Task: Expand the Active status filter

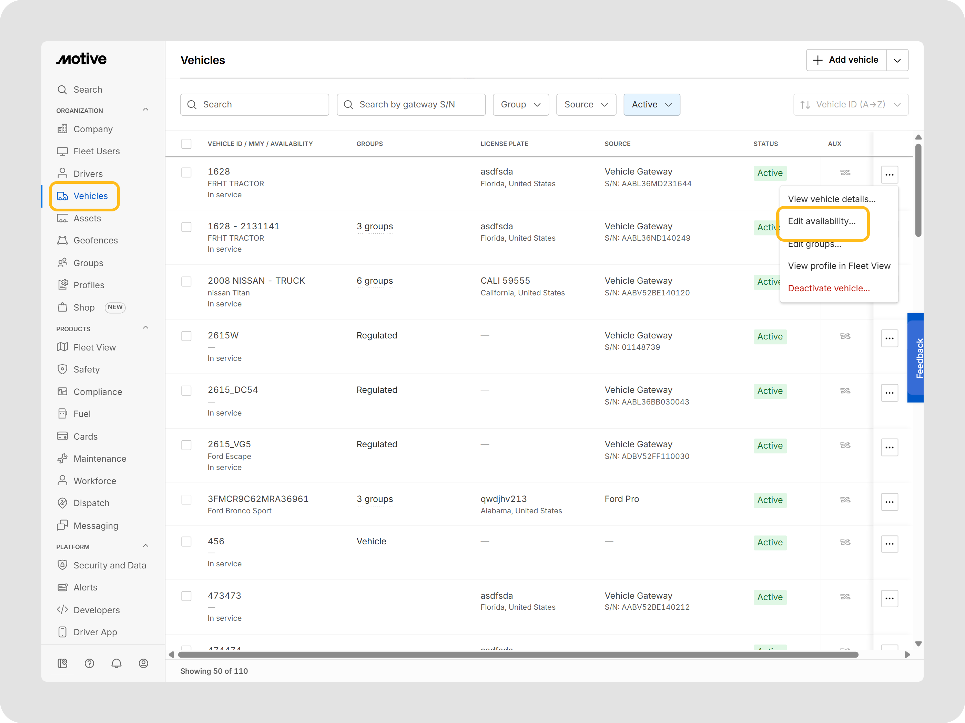Action: click(x=651, y=105)
